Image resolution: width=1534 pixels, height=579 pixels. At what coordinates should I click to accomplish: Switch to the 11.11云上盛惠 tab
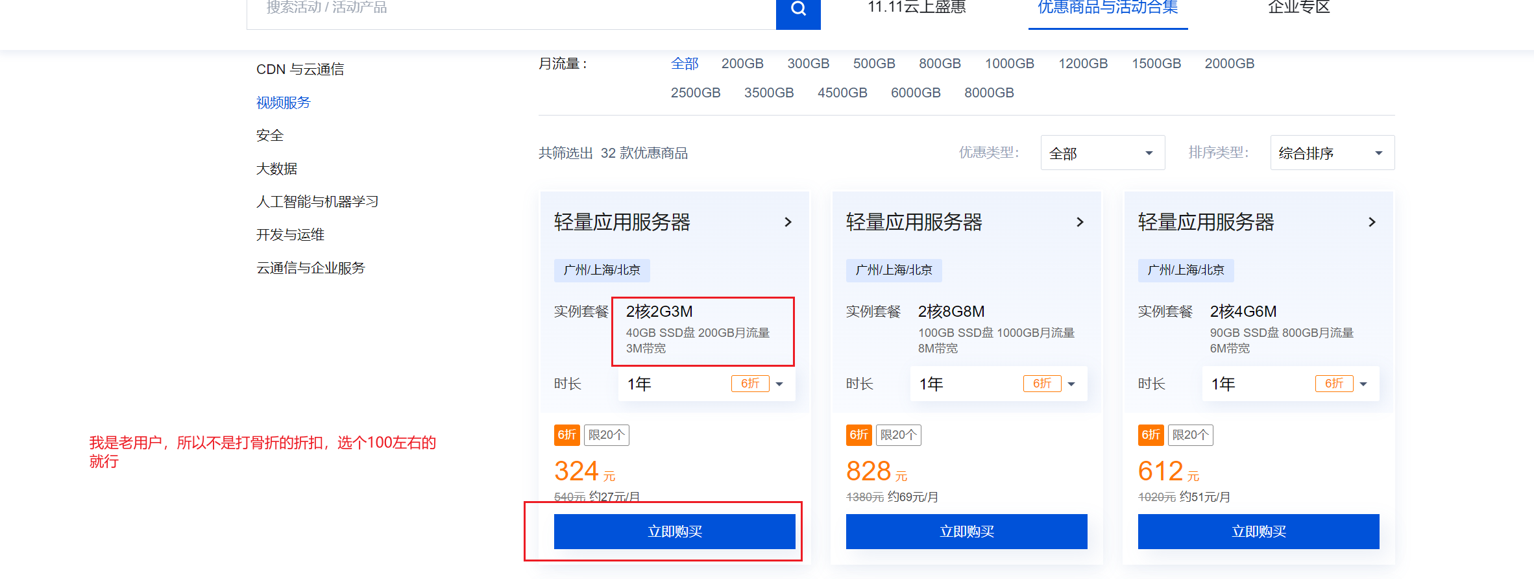click(x=916, y=8)
